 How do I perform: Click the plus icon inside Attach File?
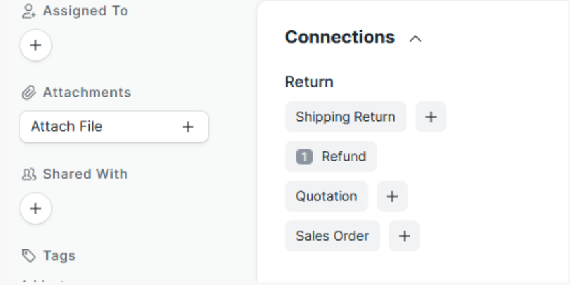[x=188, y=126]
